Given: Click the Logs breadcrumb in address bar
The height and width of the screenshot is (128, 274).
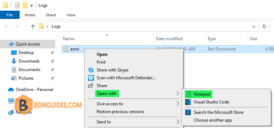Looking at the screenshot, I should [56, 26].
